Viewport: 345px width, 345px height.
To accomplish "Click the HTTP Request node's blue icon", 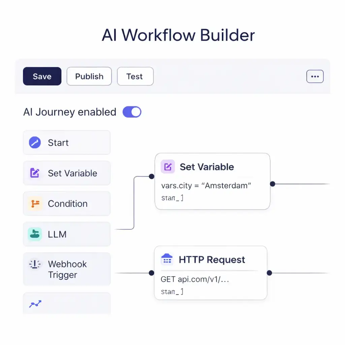I will point(167,259).
